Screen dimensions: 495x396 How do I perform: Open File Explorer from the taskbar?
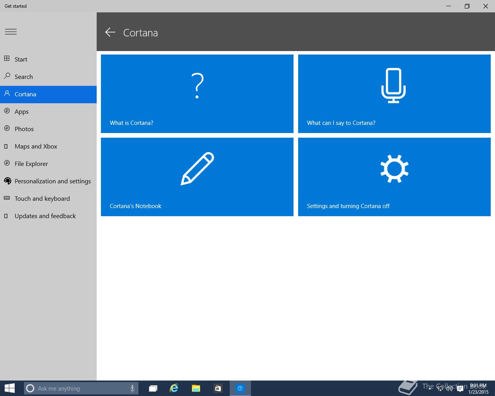pos(196,388)
